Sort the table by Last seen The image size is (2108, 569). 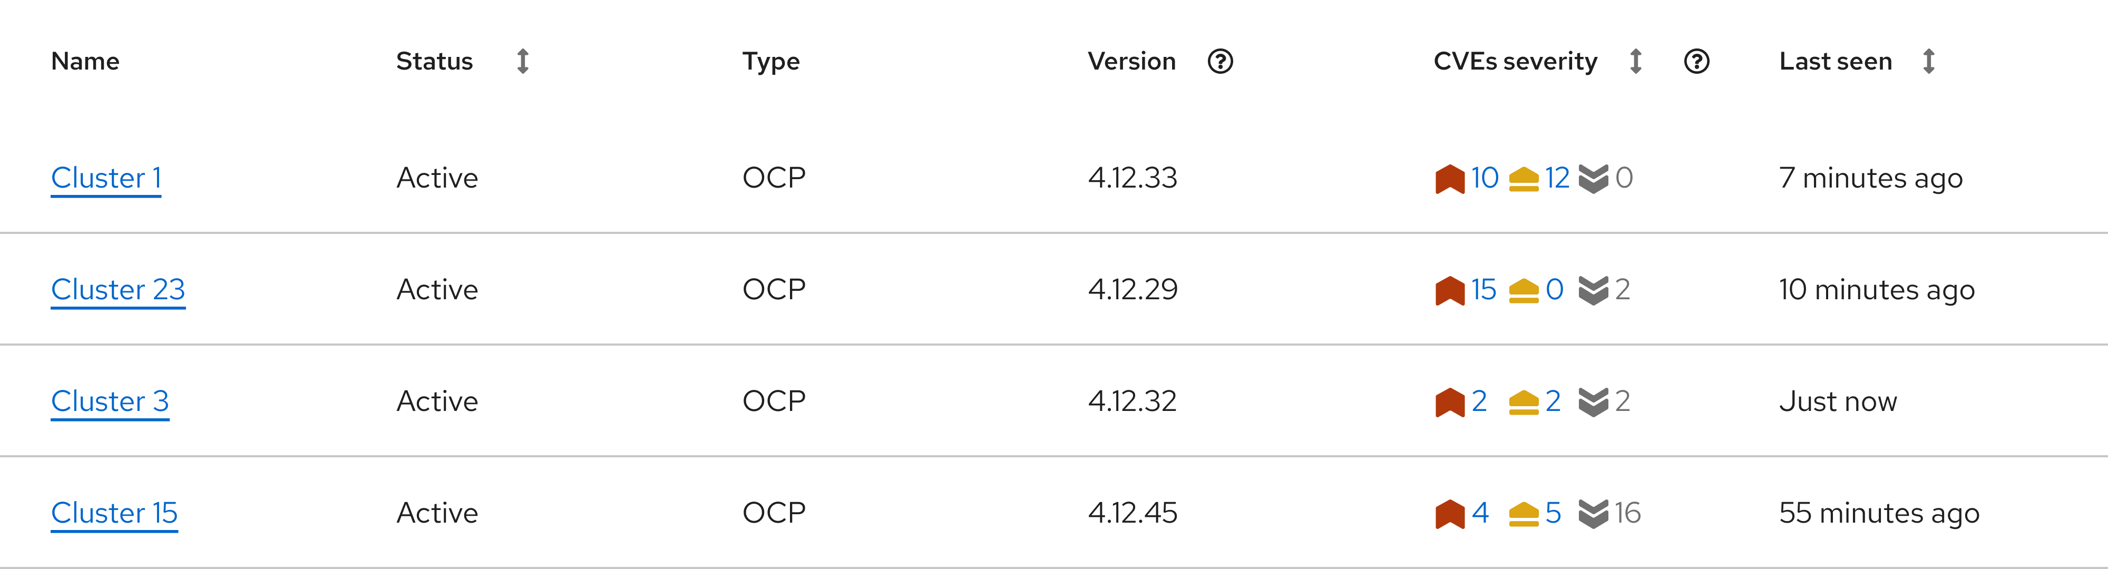click(1929, 61)
